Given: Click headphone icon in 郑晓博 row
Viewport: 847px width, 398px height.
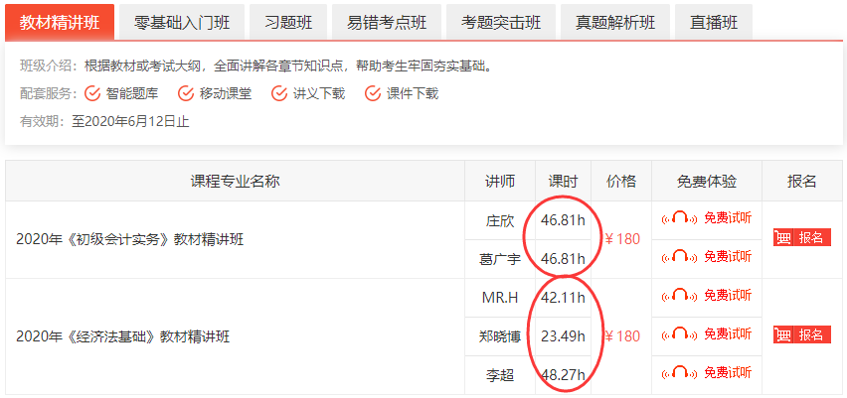Looking at the screenshot, I should pyautogui.click(x=682, y=334).
